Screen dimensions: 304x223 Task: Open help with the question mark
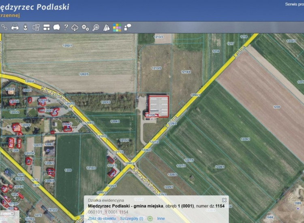point(66,27)
